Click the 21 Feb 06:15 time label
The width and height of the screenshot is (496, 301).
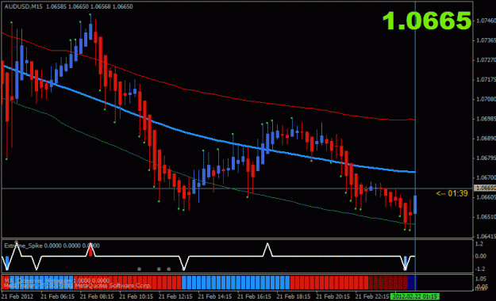57,296
